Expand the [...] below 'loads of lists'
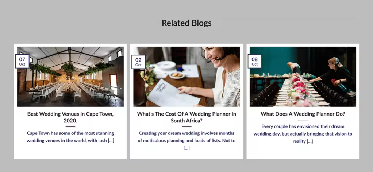The height and width of the screenshot is (172, 373). coord(186,148)
